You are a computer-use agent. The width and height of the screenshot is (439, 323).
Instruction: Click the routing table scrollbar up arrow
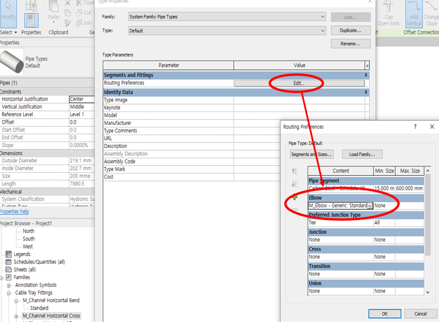pos(428,170)
